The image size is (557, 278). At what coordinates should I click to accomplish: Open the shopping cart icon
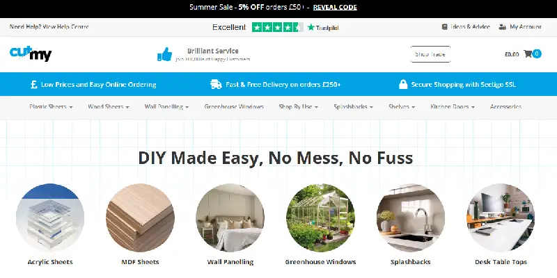pyautogui.click(x=528, y=54)
